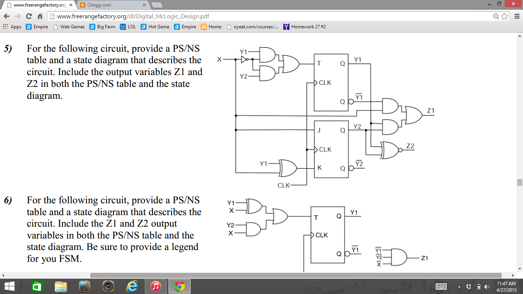Open the touch keyboard in the tray

[x=441, y=286]
